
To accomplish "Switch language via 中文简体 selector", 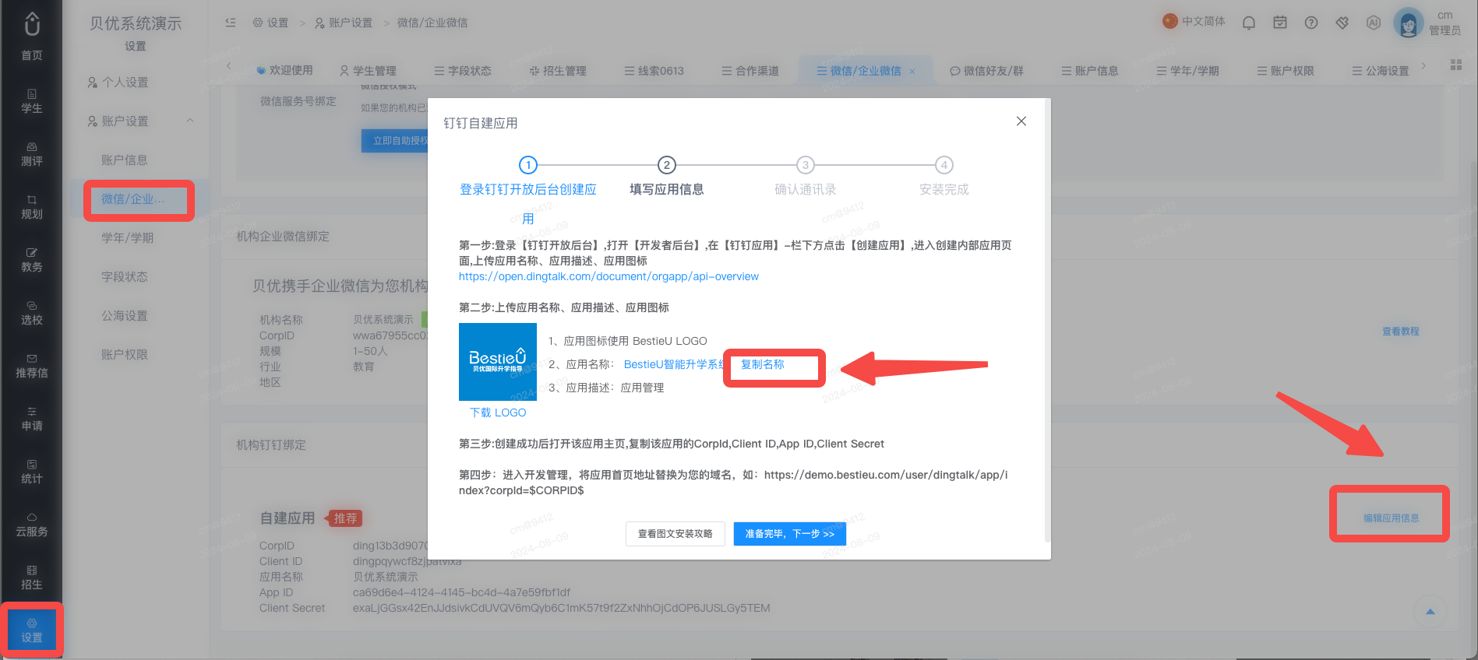I will [1194, 22].
